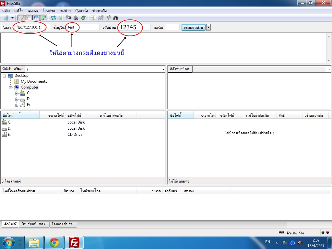This screenshot has height=249, width=332.
Task: Open remote site path dropdown arrow
Action: [x=329, y=69]
